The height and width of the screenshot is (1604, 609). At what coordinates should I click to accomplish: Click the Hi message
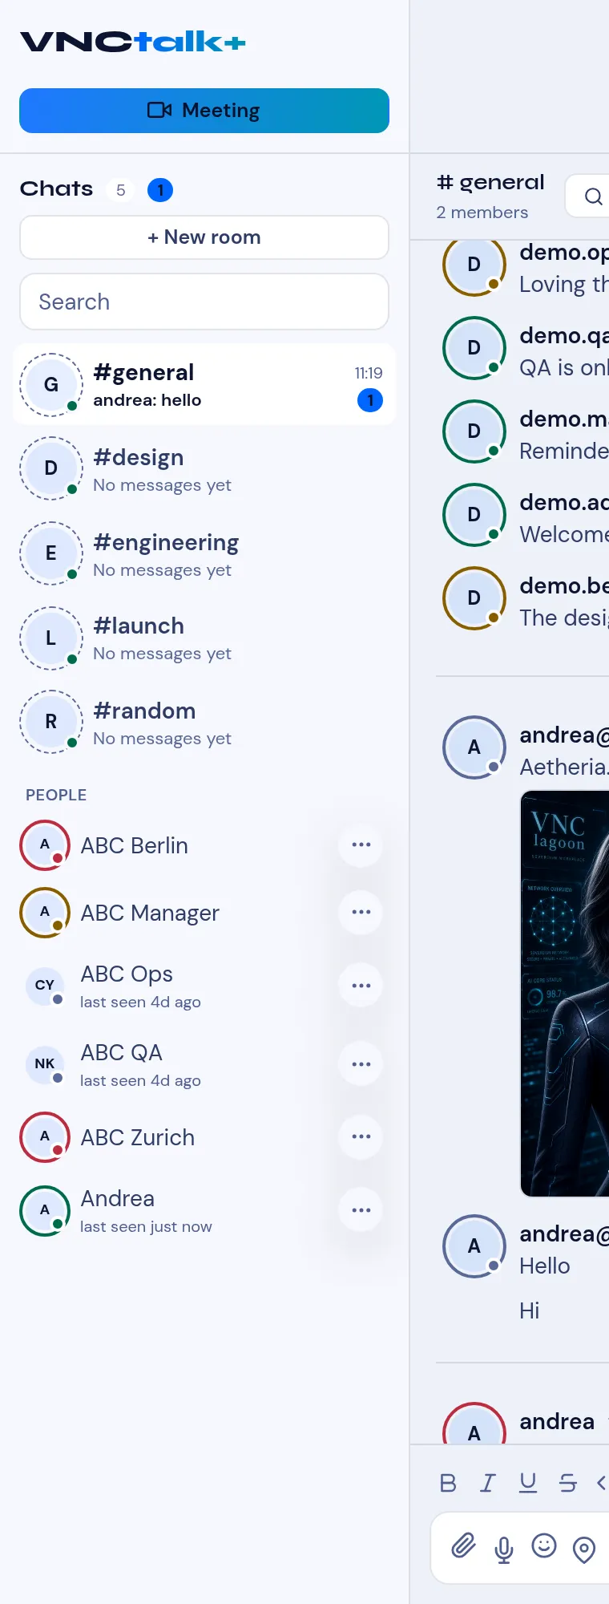530,1310
